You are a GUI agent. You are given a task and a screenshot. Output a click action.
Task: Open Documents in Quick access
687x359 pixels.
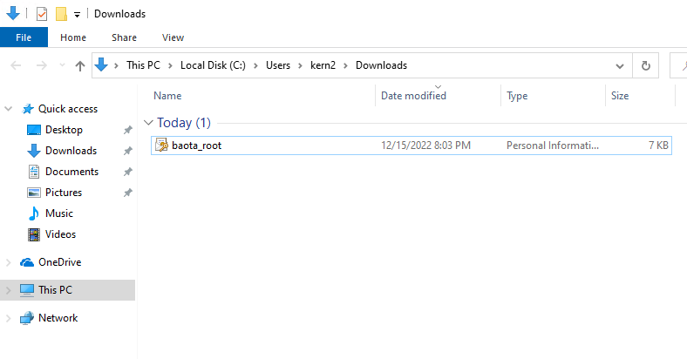coord(71,172)
